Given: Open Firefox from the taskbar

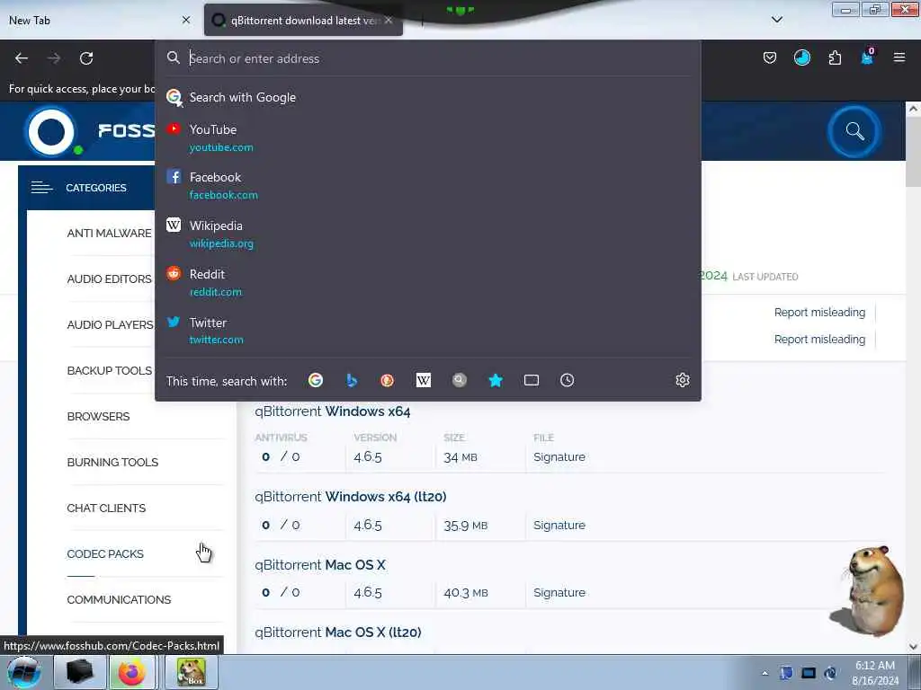Looking at the screenshot, I should (x=131, y=672).
